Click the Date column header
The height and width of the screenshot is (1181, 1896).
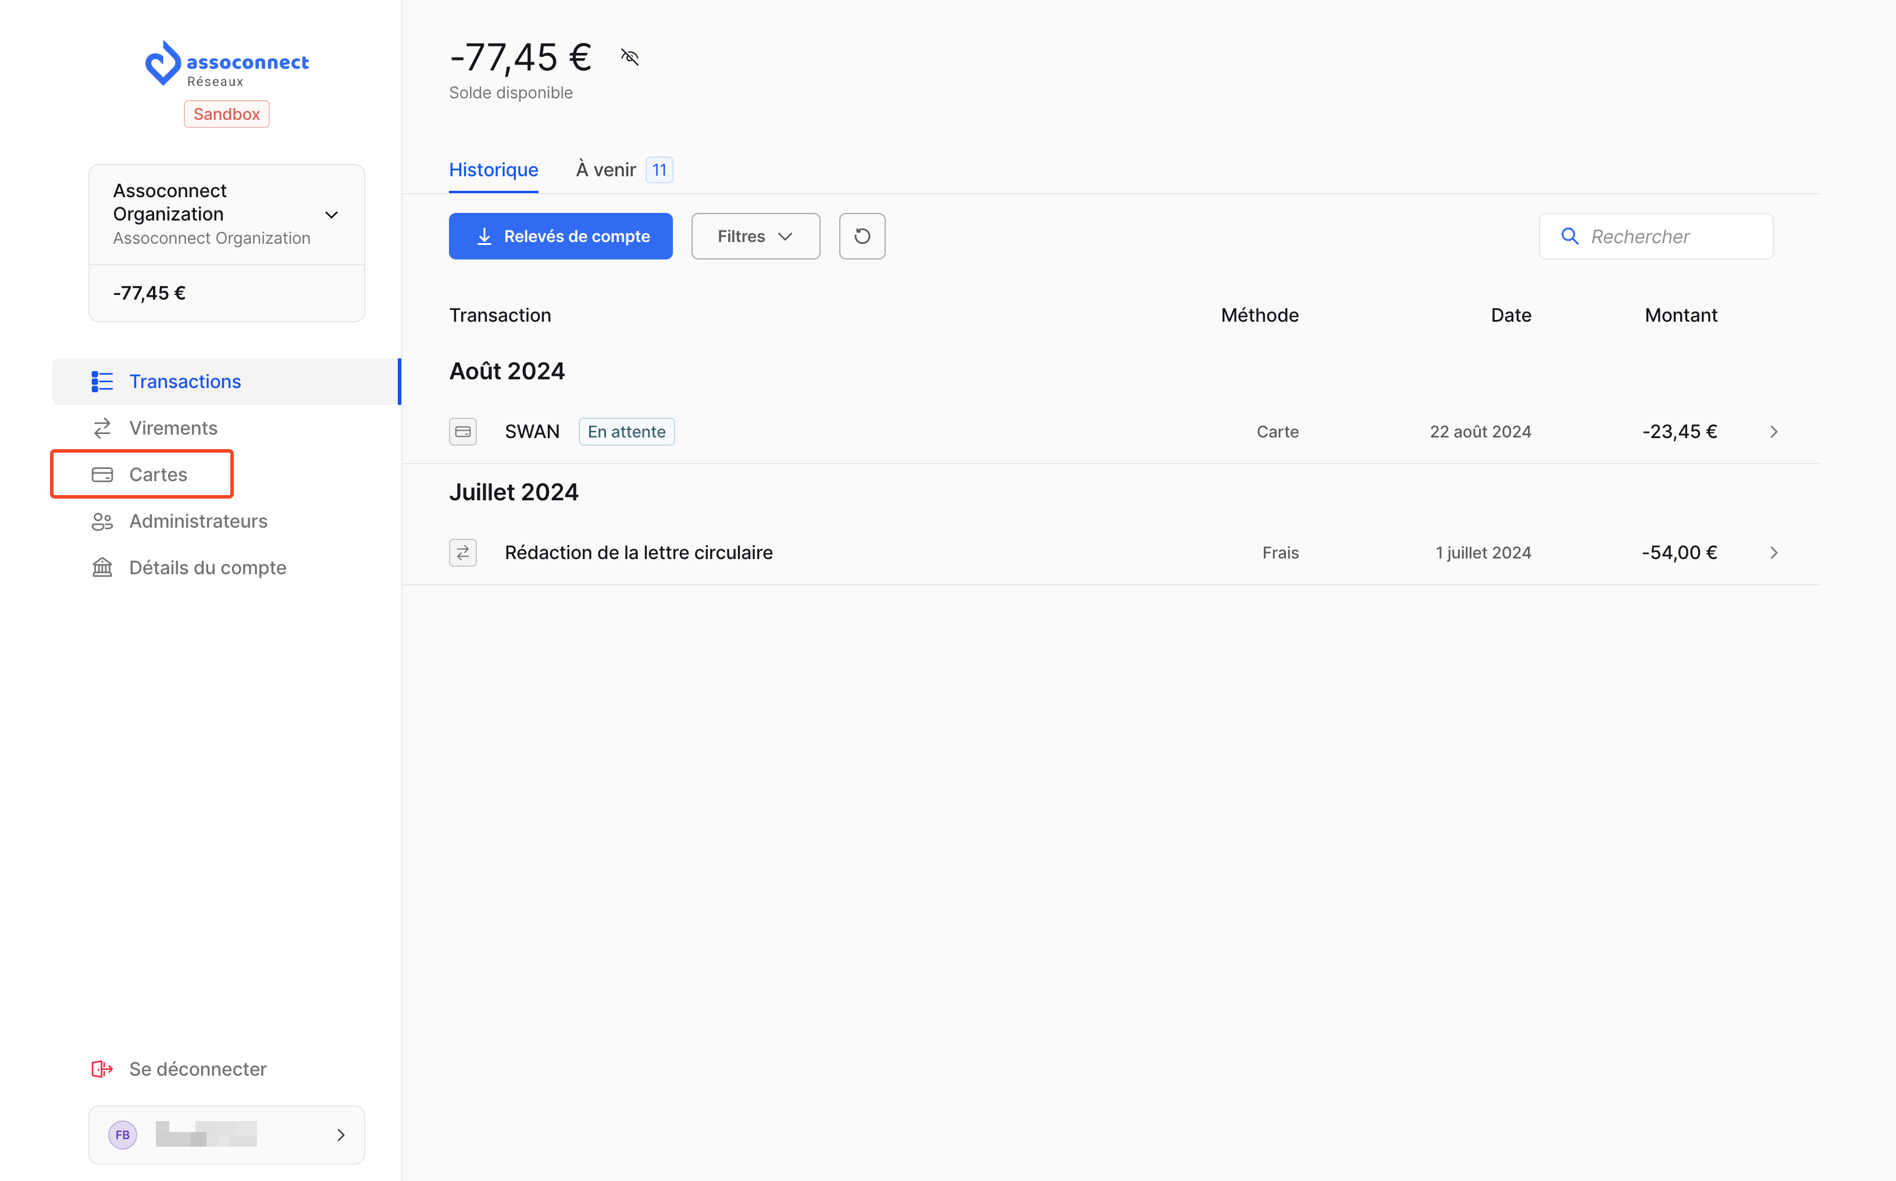1510,315
